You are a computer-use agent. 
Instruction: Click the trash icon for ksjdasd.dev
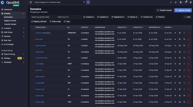pyautogui.click(x=189, y=83)
